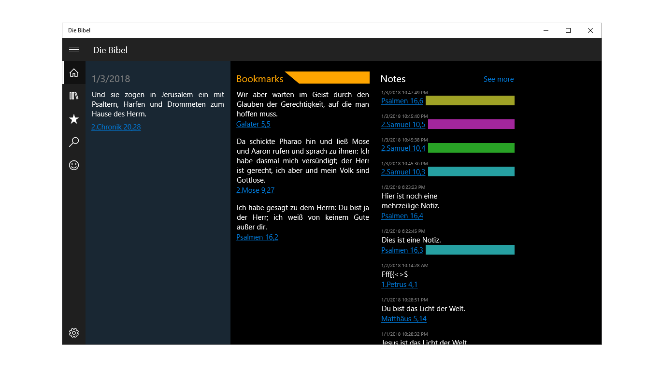Click the 1/3/2018 date heading

(111, 79)
